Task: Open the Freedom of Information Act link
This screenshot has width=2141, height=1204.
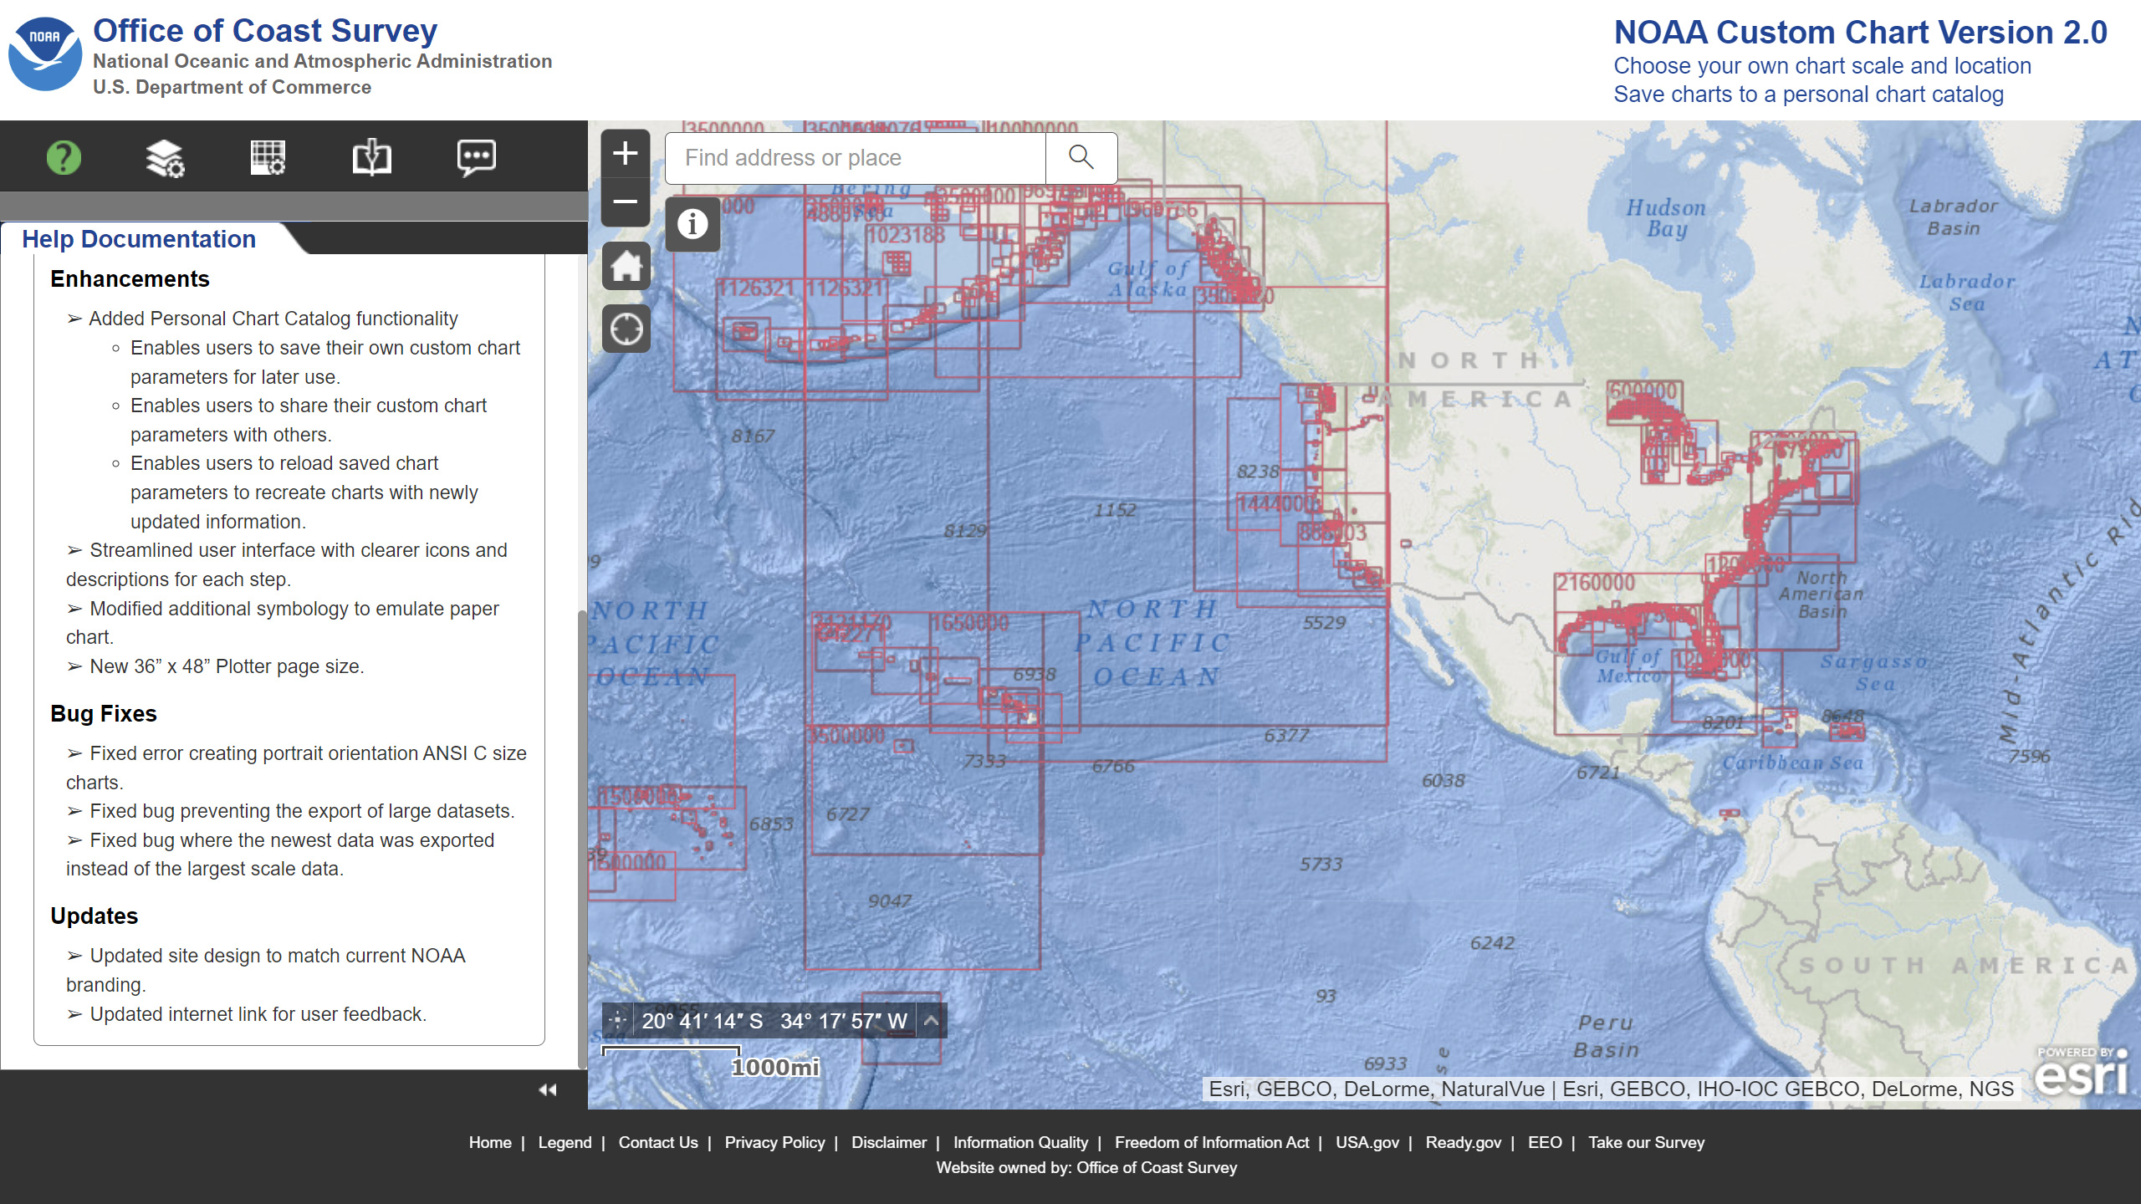Action: [1212, 1142]
